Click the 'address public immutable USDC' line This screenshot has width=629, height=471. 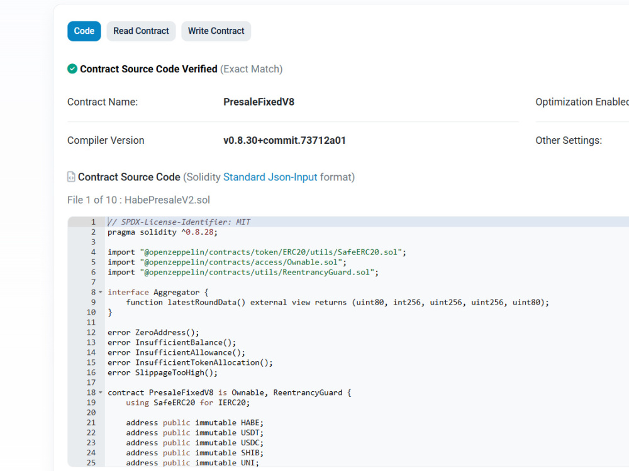(x=195, y=443)
